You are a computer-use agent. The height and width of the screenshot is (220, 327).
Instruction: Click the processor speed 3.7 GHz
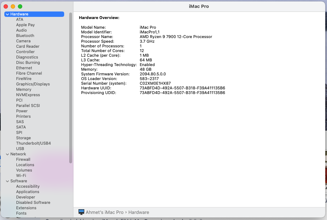coord(147,41)
